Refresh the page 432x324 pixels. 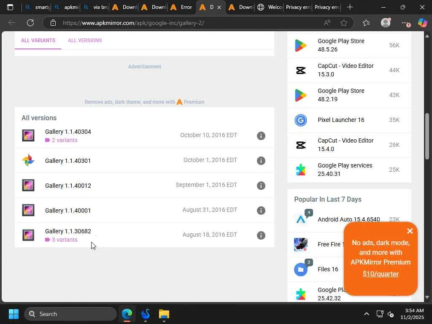pyautogui.click(x=30, y=23)
